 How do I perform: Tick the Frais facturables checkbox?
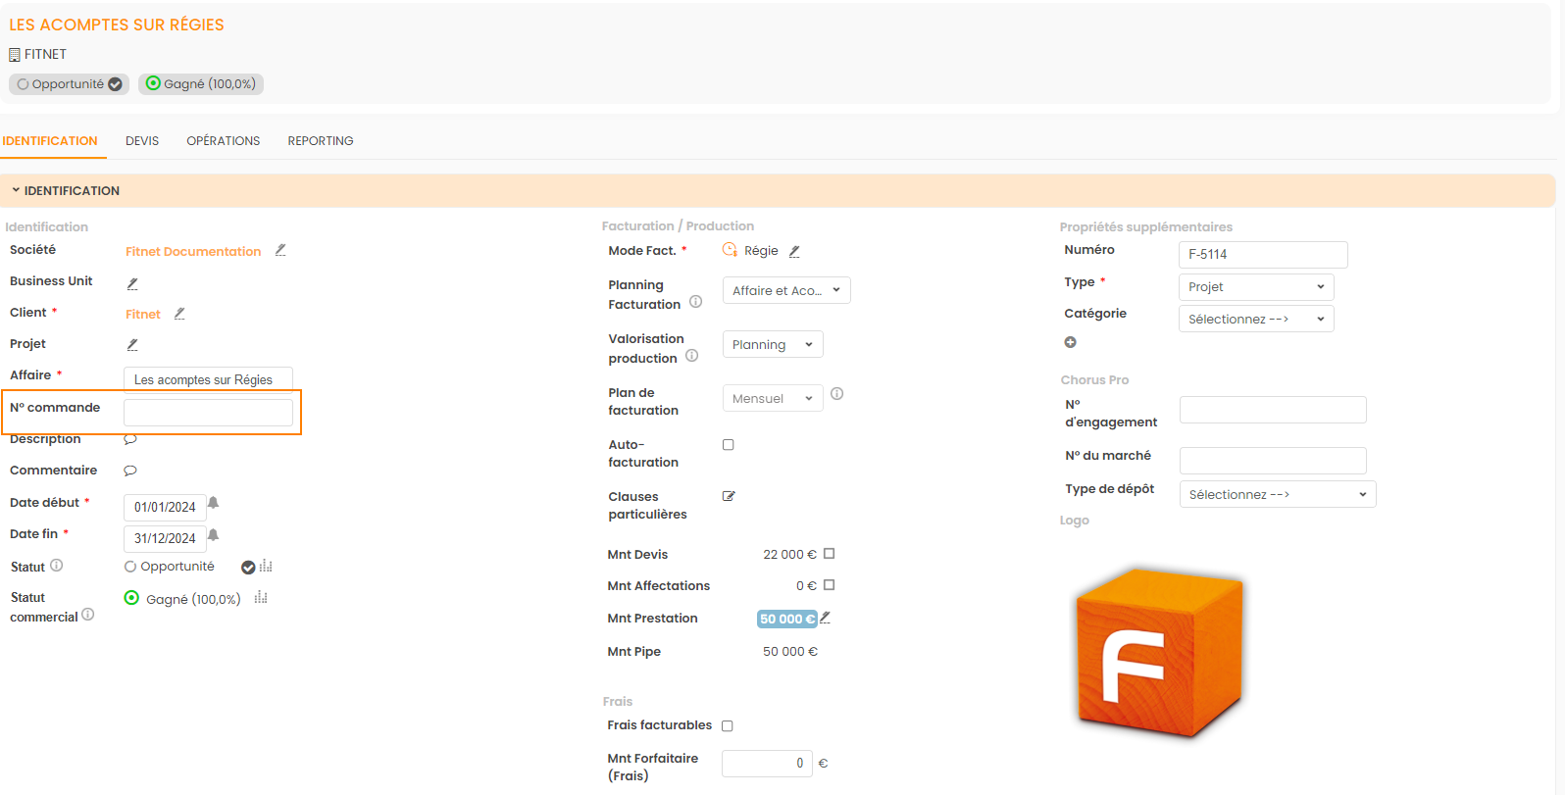pos(728,726)
